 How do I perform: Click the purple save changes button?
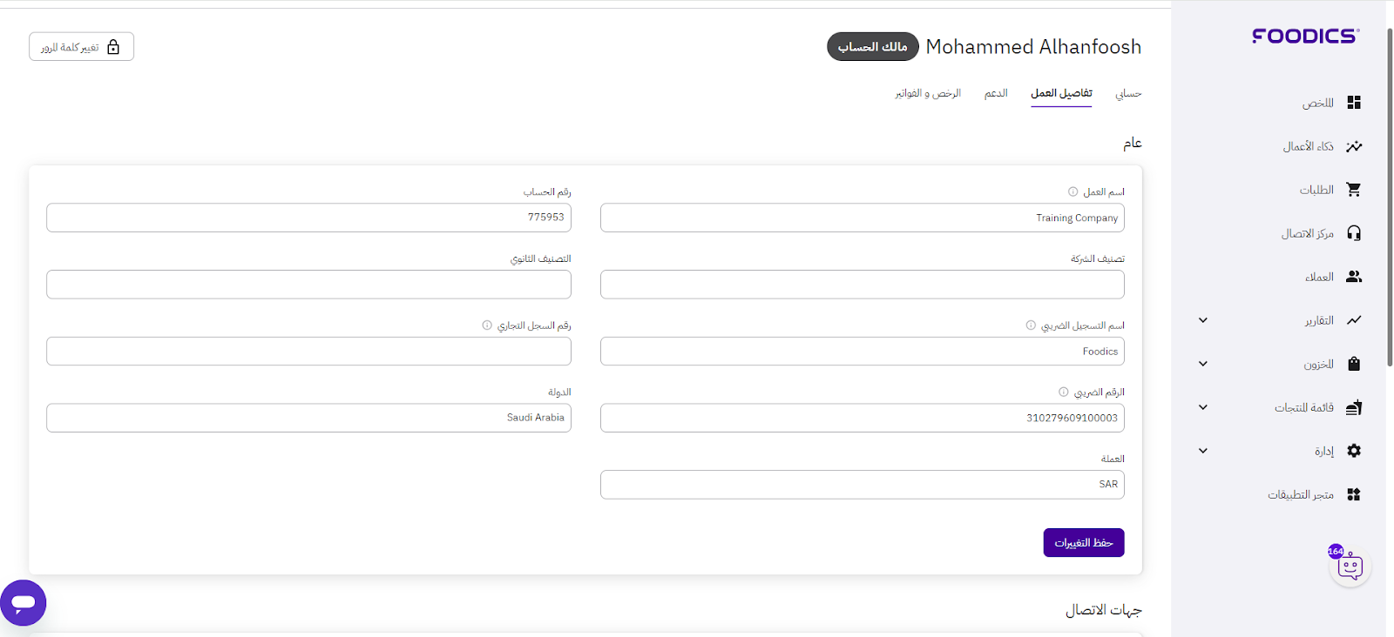tap(1084, 542)
